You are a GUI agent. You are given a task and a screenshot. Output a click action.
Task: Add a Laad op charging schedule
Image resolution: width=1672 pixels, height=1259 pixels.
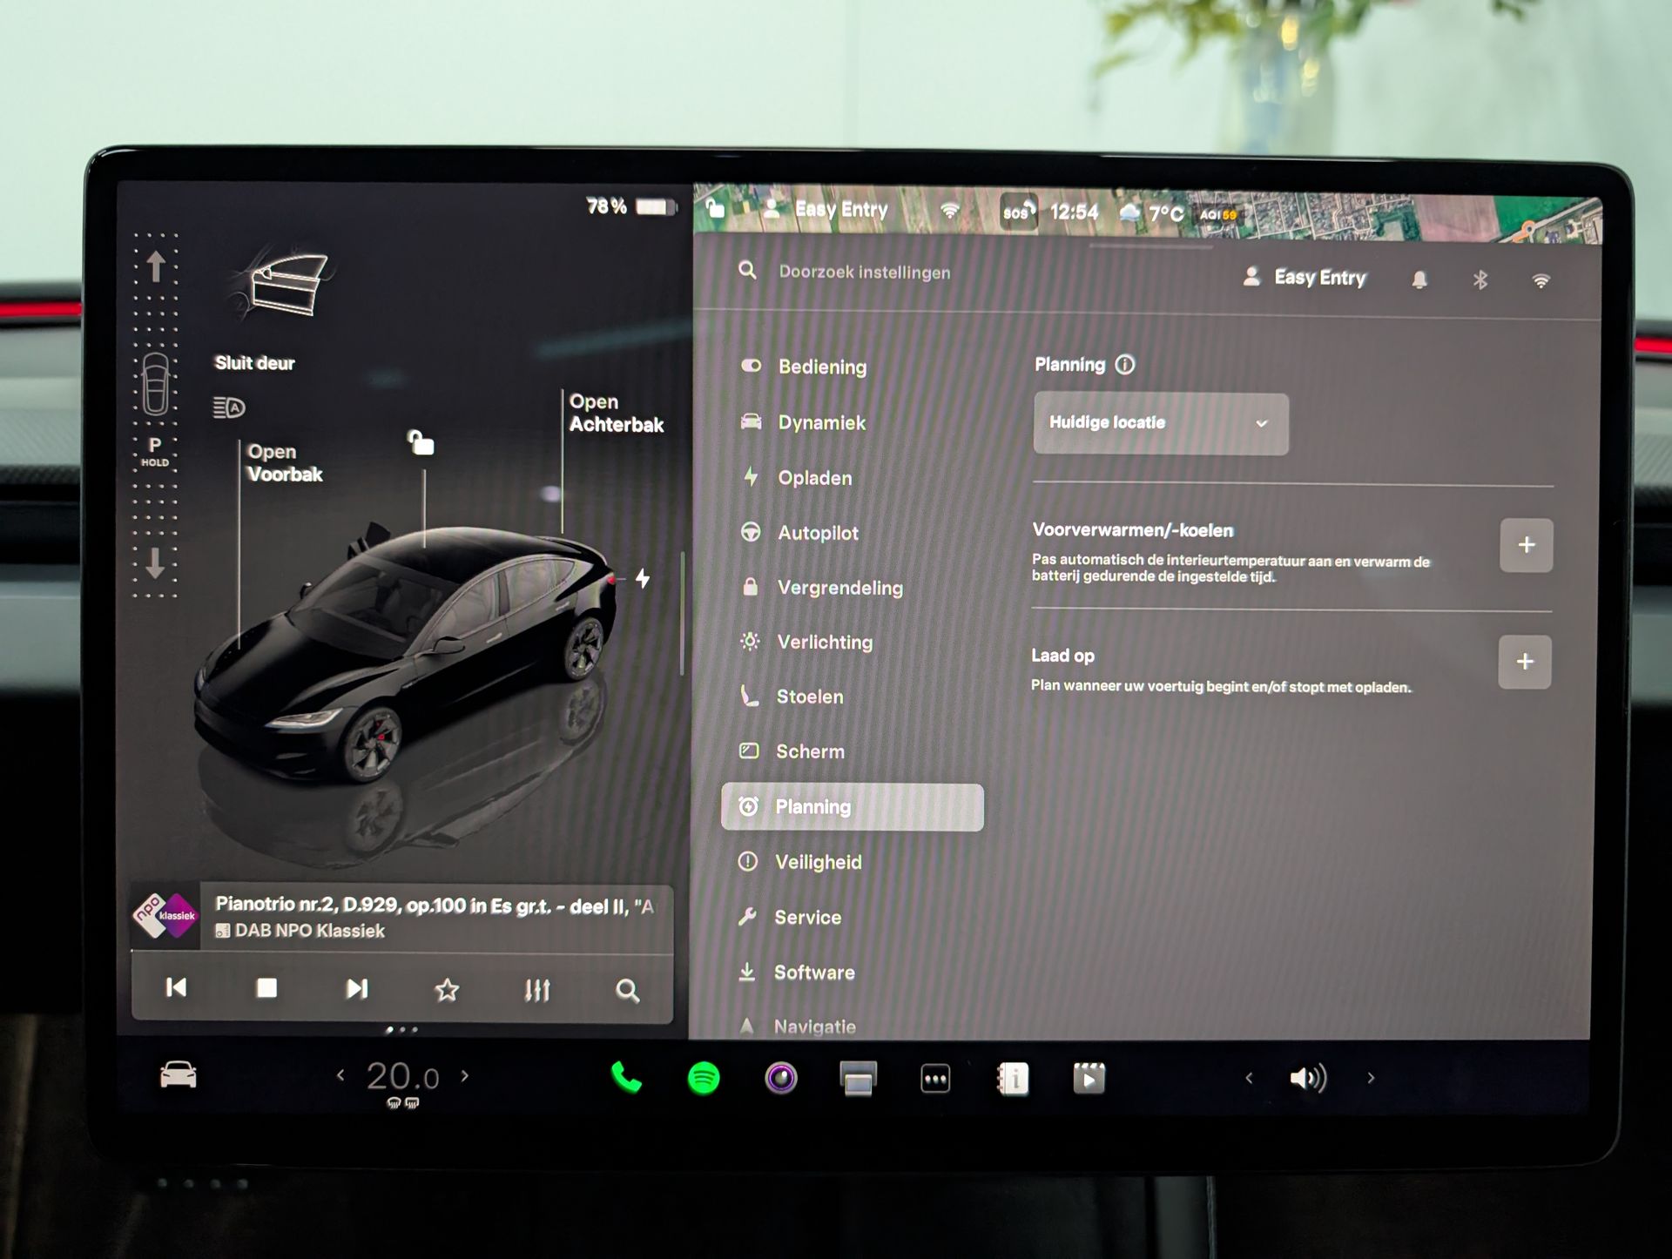(1524, 662)
